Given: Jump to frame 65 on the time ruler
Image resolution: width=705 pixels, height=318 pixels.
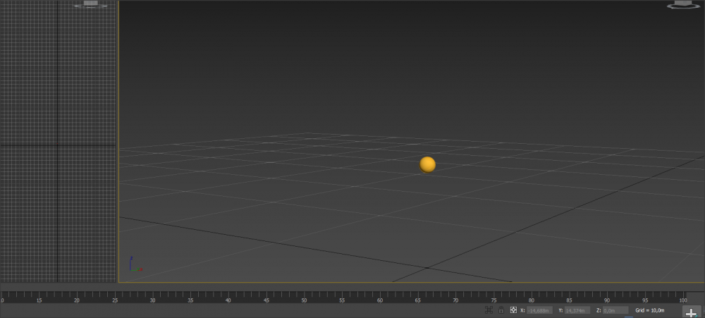Looking at the screenshot, I should coord(418,300).
